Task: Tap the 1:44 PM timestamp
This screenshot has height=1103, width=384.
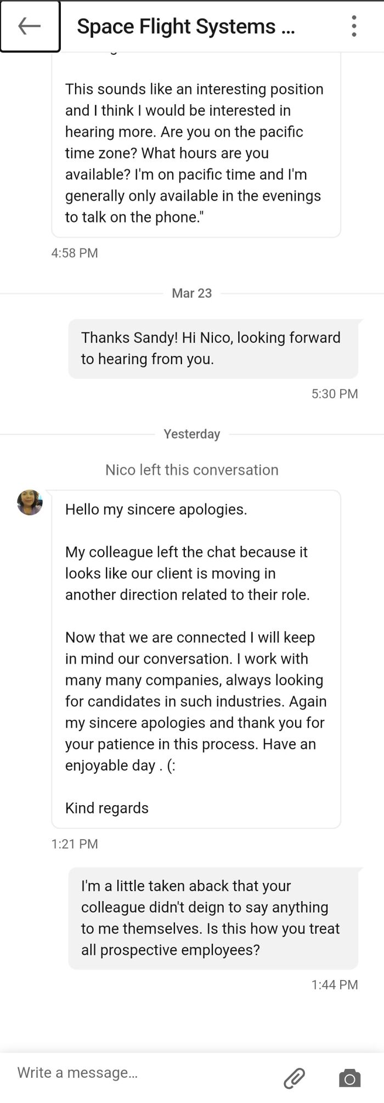Action: 334,985
